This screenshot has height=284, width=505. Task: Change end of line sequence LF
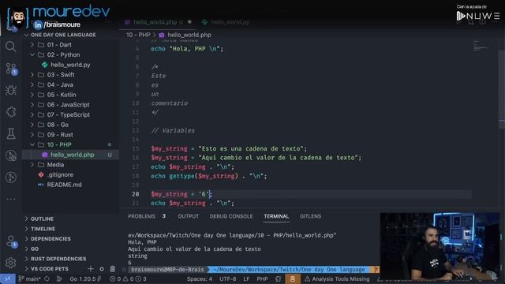tap(246, 278)
